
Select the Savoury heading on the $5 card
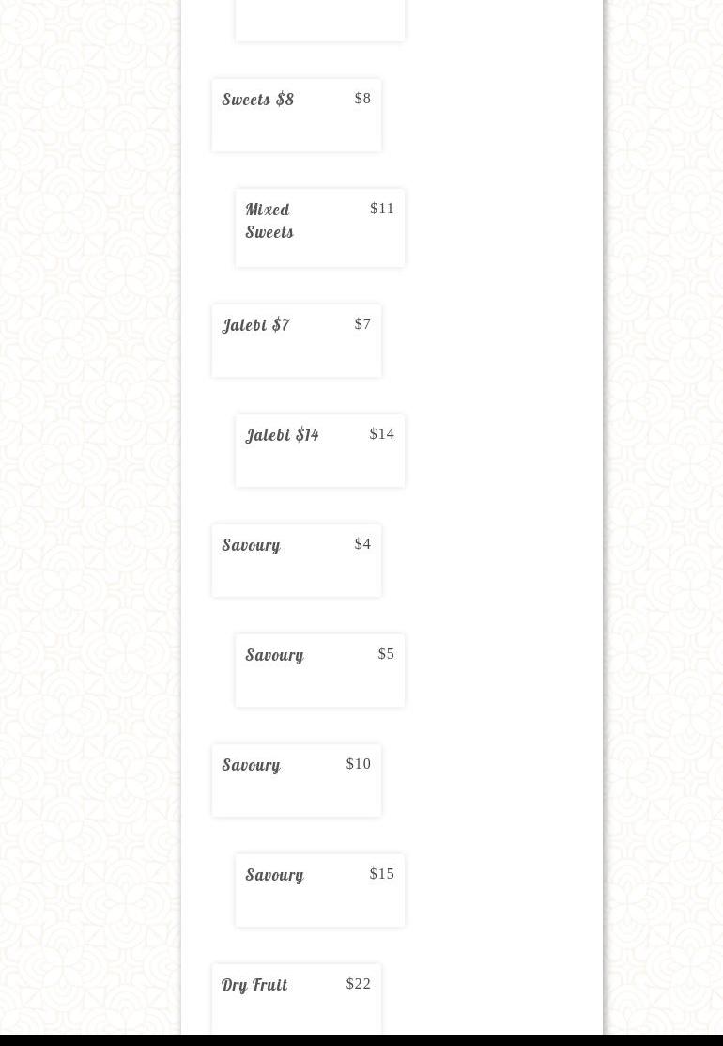coord(274,656)
